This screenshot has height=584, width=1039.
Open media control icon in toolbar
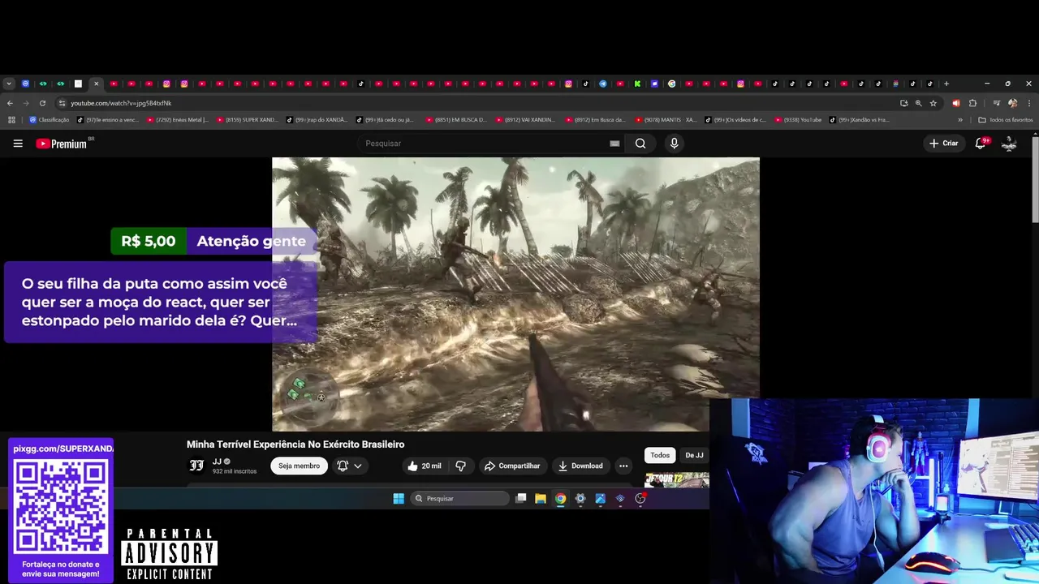(996, 103)
